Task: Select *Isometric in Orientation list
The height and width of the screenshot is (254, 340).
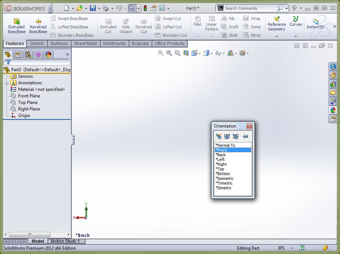Action: tap(233, 178)
